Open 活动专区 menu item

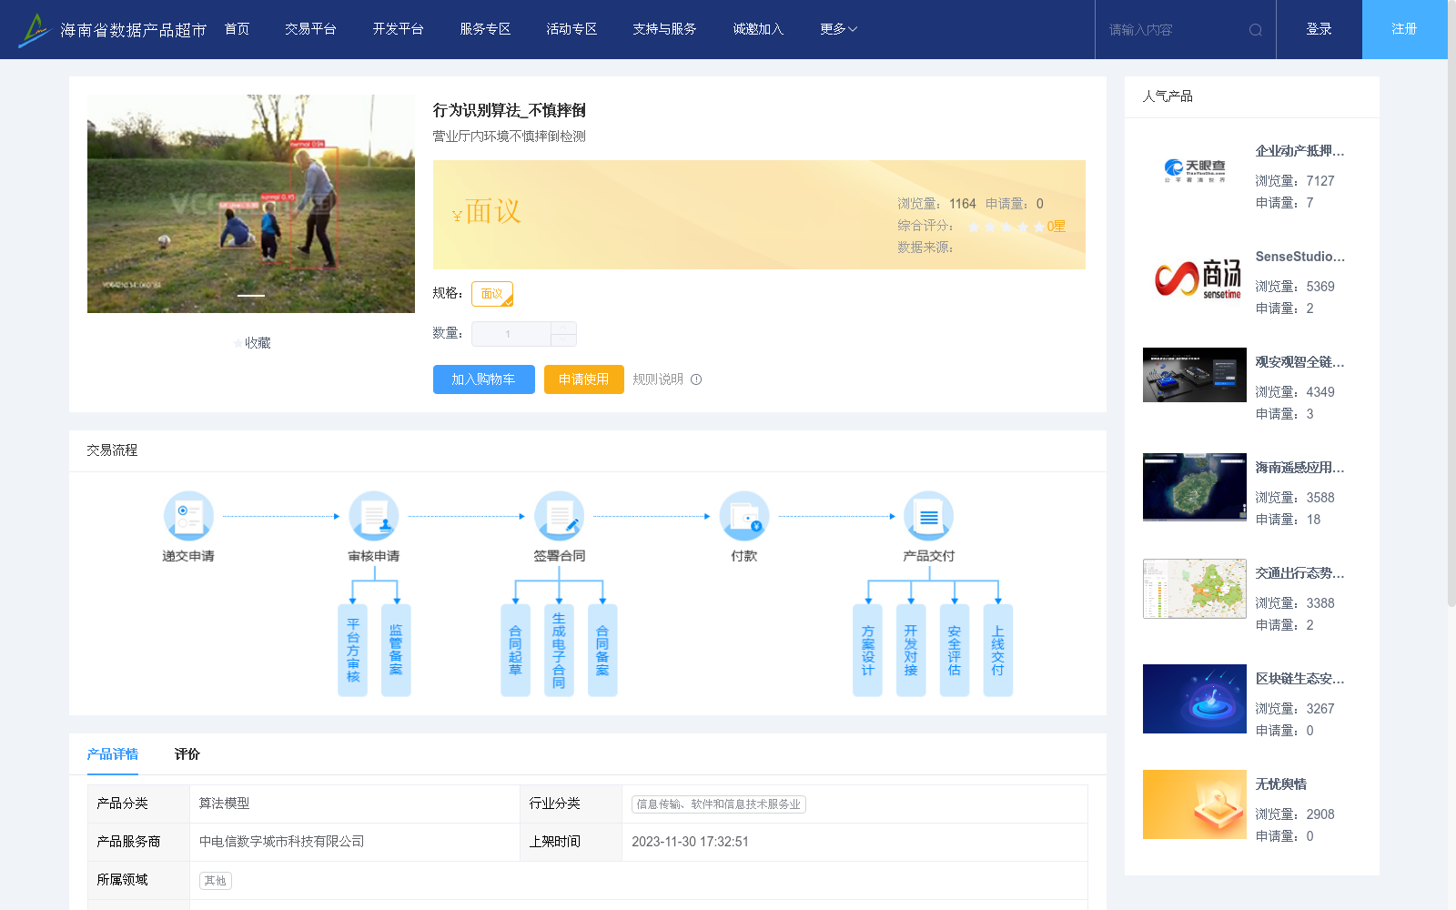(x=571, y=29)
